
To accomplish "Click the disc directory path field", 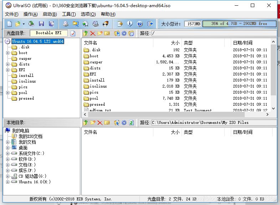I will pos(214,33).
